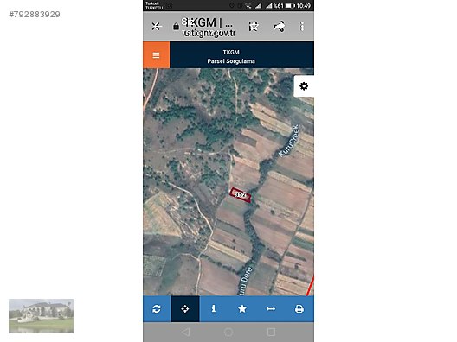The width and height of the screenshot is (457, 342).
Task: Open browser three-dot overflow menu
Action: (x=302, y=27)
